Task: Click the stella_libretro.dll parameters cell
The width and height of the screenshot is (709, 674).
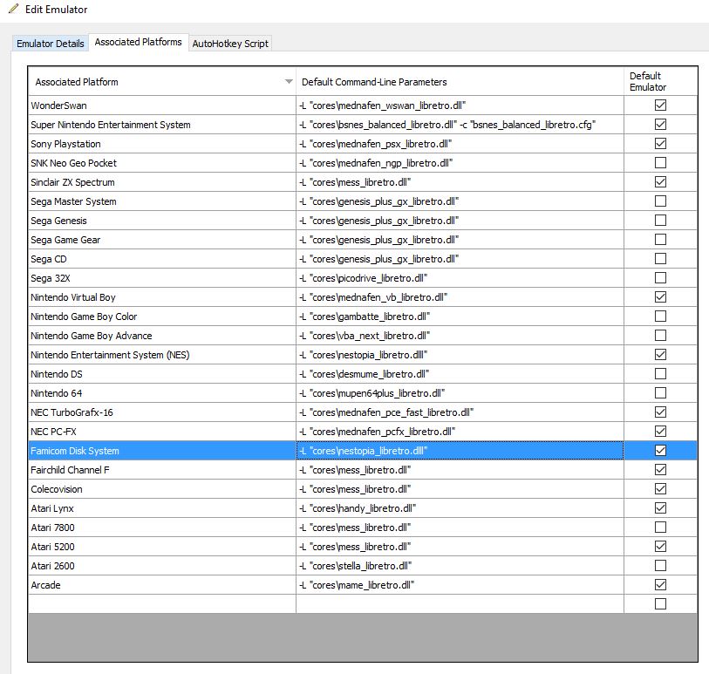Action: [x=460, y=566]
